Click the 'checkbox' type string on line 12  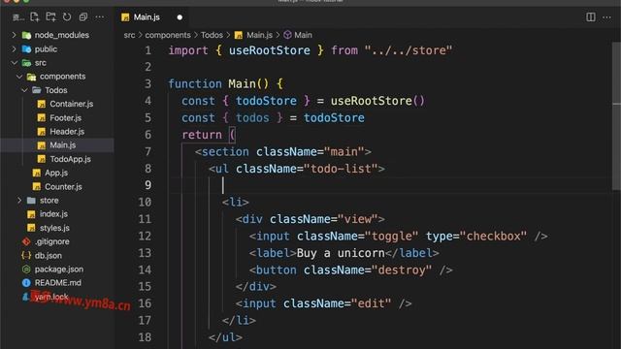tap(494, 236)
